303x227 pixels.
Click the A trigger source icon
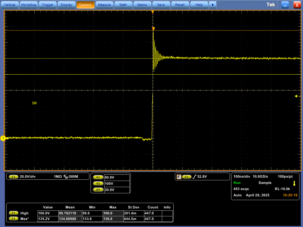click(179, 177)
